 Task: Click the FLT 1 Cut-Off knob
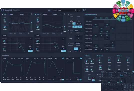(4, 41)
